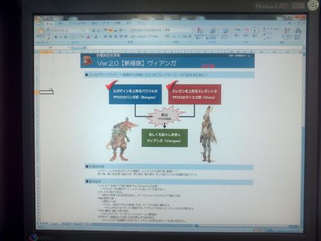Screen dimensions: 321x241
Task: Switch to the Sheet2 worksheet tab
Action: (66, 224)
